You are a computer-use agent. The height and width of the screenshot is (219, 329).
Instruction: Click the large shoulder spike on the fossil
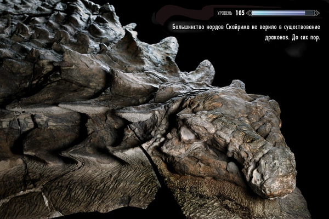click(200, 70)
